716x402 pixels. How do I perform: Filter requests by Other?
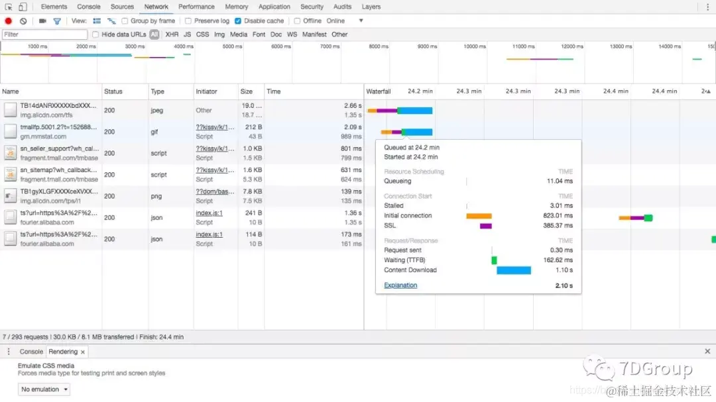point(339,34)
